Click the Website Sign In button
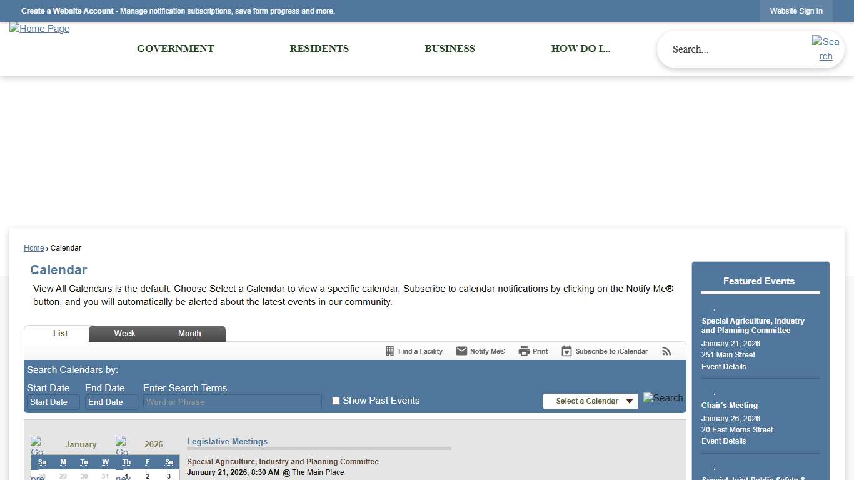This screenshot has height=480, width=854. [796, 11]
